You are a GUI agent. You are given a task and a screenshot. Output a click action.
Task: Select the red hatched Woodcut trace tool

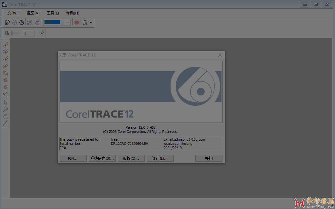coord(5,73)
